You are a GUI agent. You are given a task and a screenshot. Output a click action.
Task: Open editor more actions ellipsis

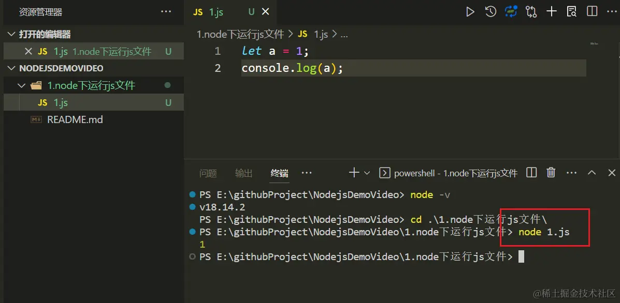point(612,12)
